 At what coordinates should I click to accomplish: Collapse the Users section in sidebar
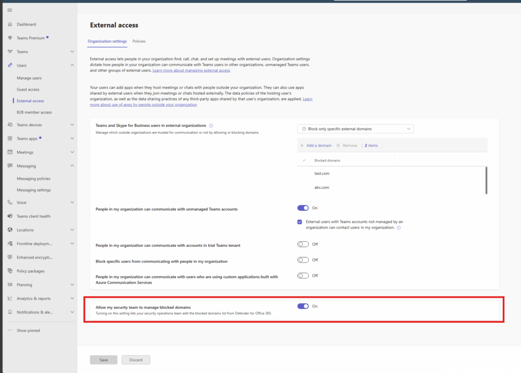(x=72, y=65)
